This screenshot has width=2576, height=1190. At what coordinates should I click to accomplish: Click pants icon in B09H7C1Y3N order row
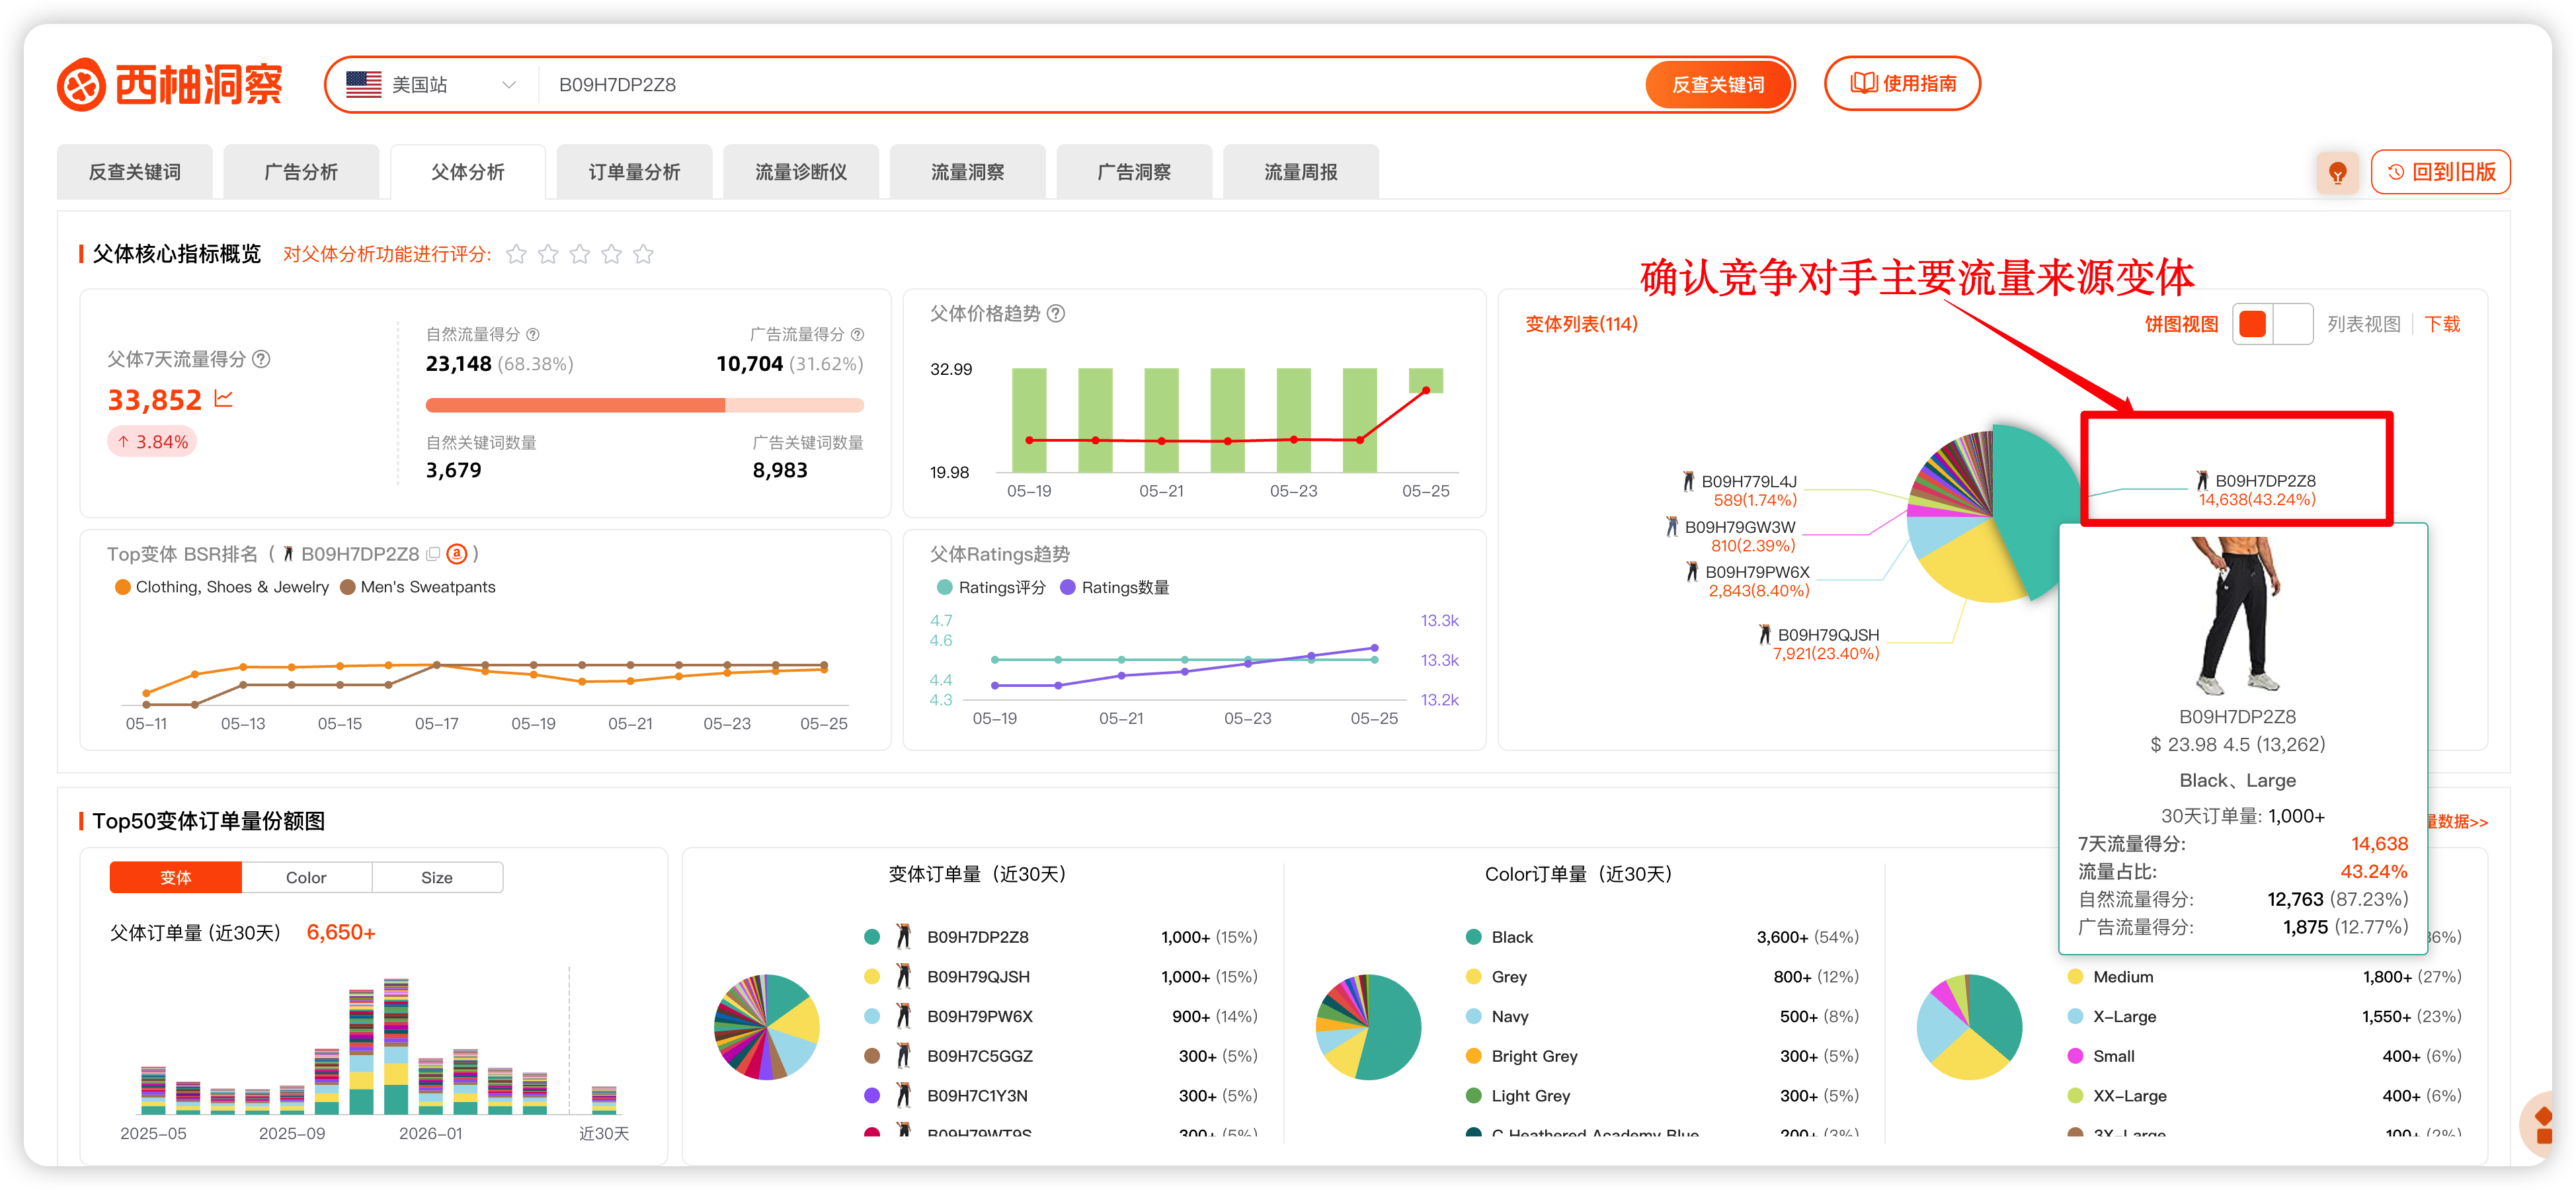pyautogui.click(x=903, y=1095)
